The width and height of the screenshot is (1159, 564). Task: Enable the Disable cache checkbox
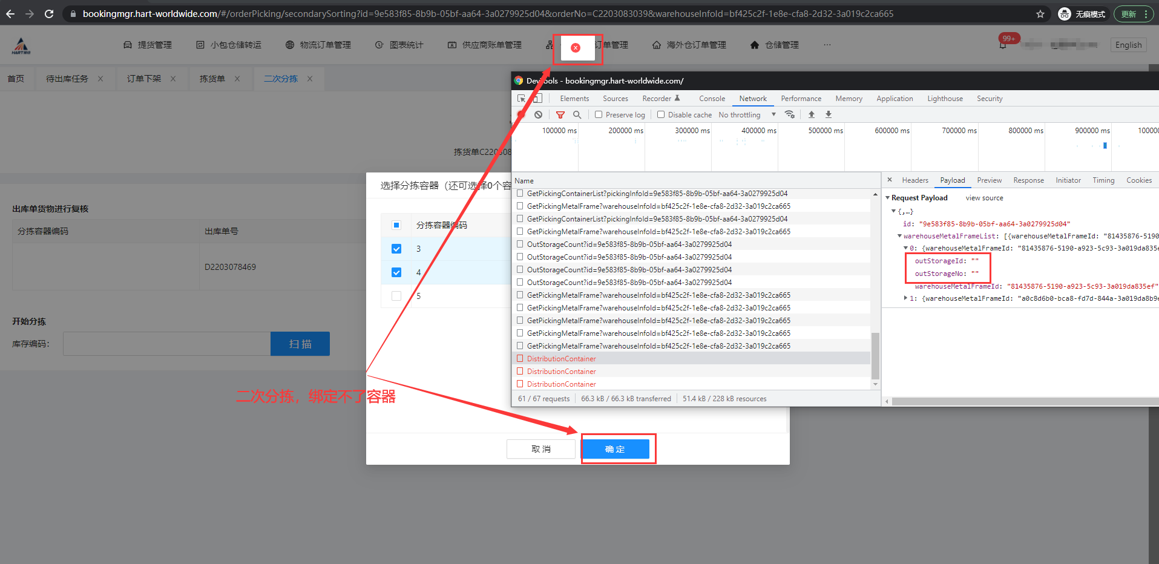pyautogui.click(x=661, y=114)
